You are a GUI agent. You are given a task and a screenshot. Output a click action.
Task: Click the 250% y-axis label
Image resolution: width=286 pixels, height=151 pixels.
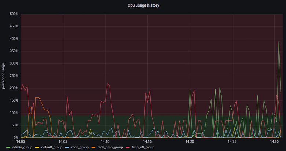coord(14,75)
